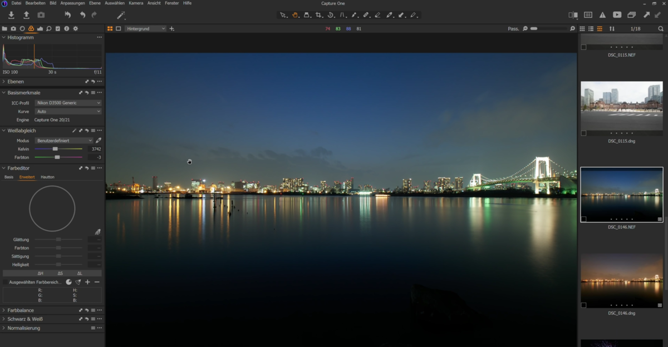Image resolution: width=668 pixels, height=347 pixels.
Task: Open the tutorials video icon top right
Action: pos(617,15)
